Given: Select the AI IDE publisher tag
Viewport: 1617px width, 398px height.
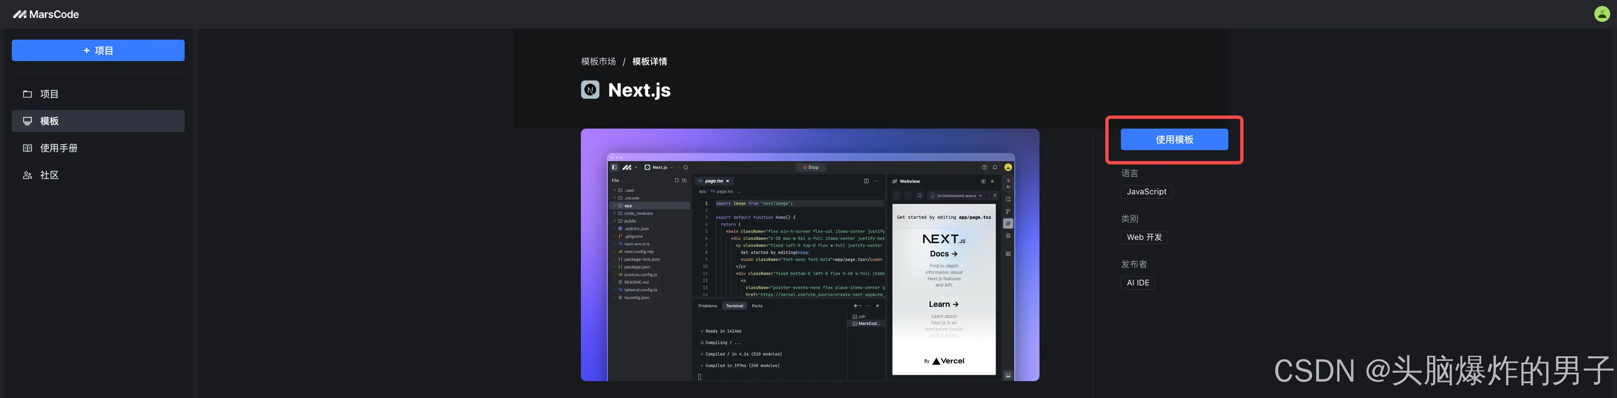Looking at the screenshot, I should (x=1137, y=283).
